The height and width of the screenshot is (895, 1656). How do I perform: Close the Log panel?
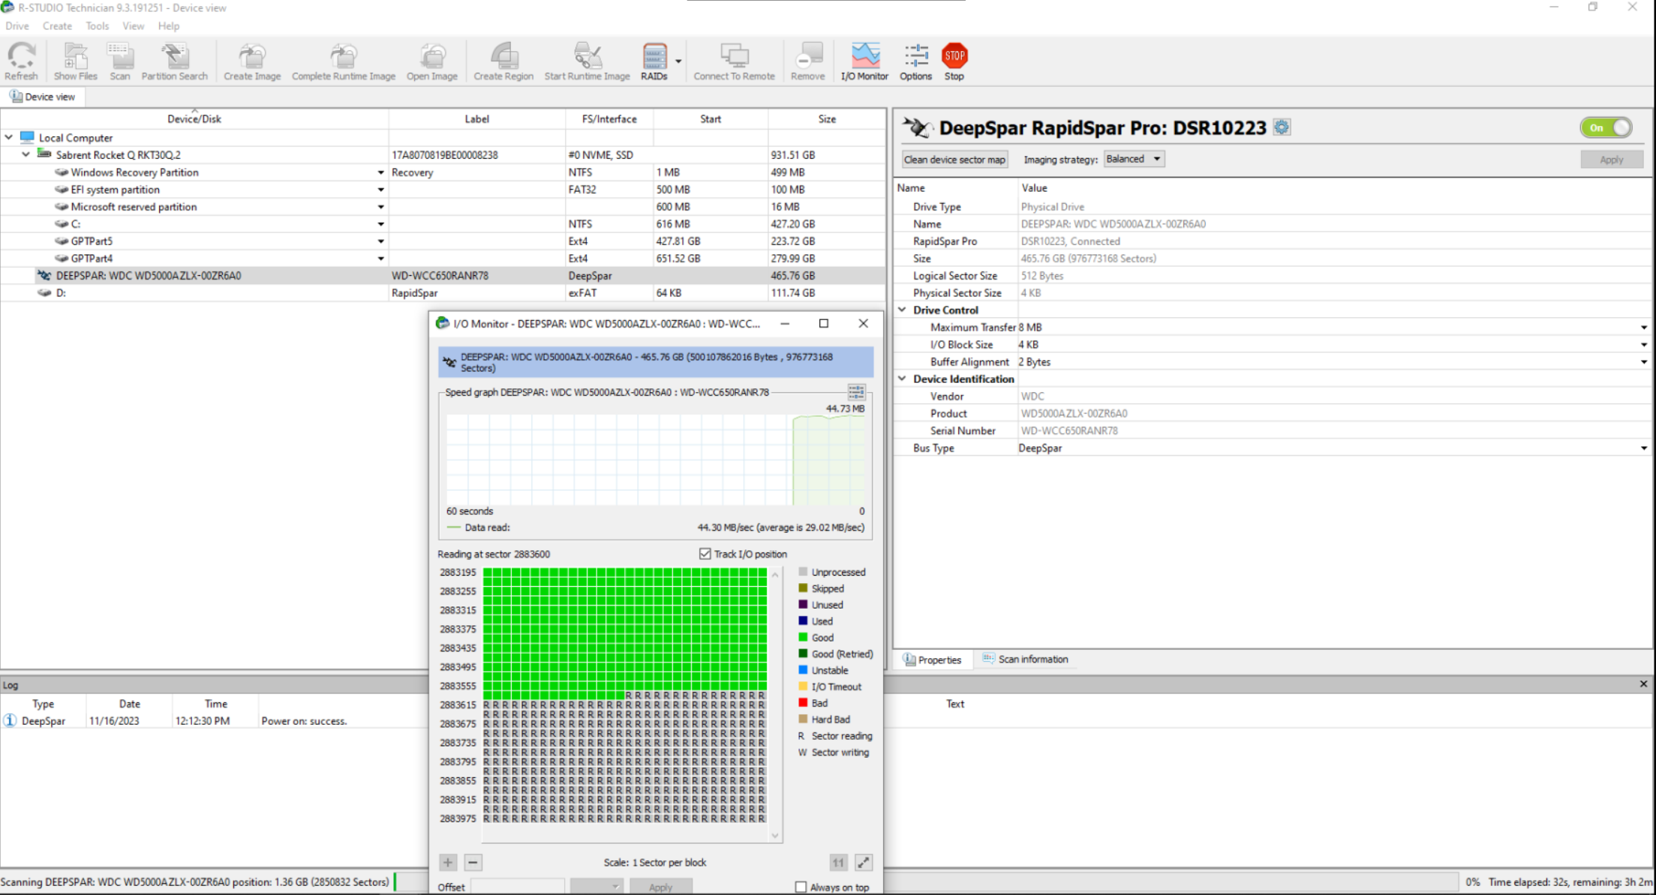pos(1643,684)
